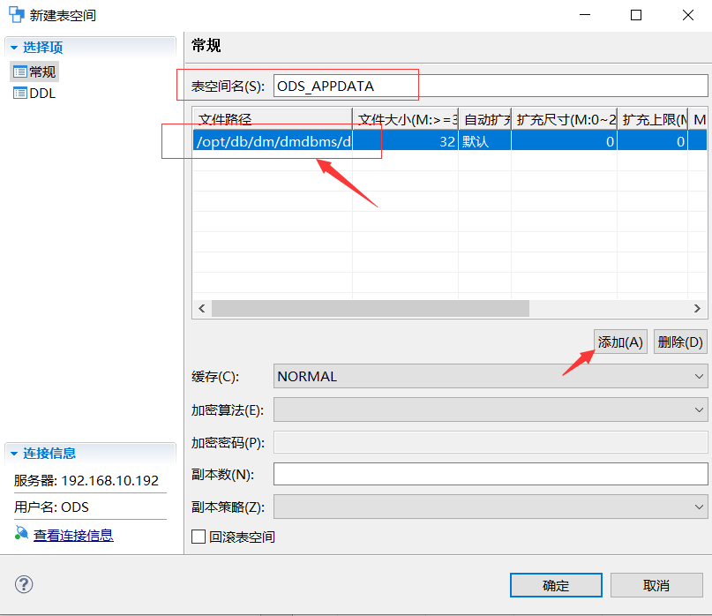Minimize the 新建表空间 window
Image resolution: width=712 pixels, height=616 pixels.
[585, 15]
